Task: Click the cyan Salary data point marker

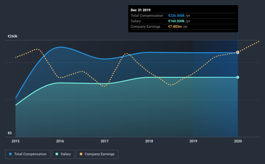Action: (x=238, y=77)
